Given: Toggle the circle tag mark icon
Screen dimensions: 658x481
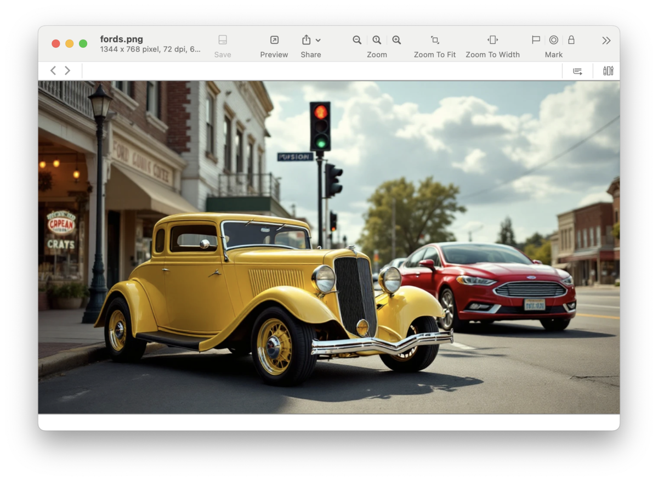Looking at the screenshot, I should [x=554, y=40].
